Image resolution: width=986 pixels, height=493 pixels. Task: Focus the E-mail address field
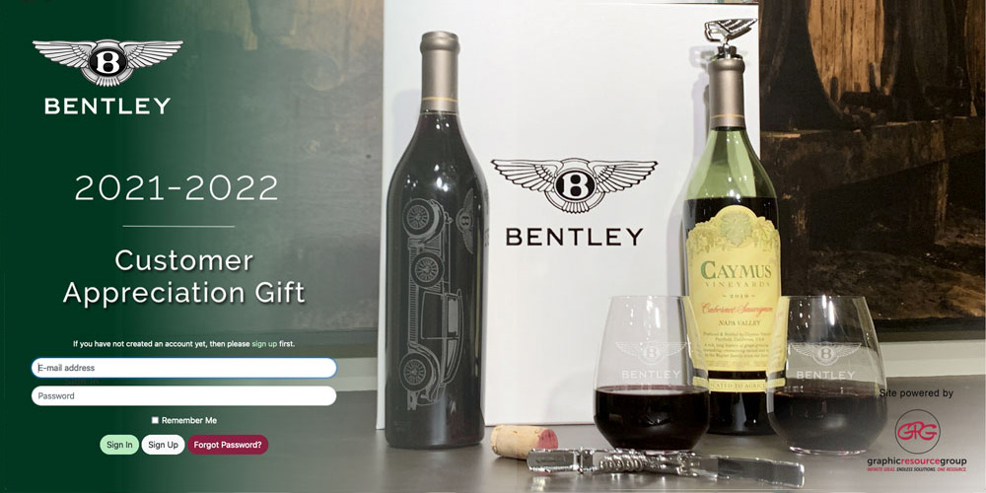[183, 368]
